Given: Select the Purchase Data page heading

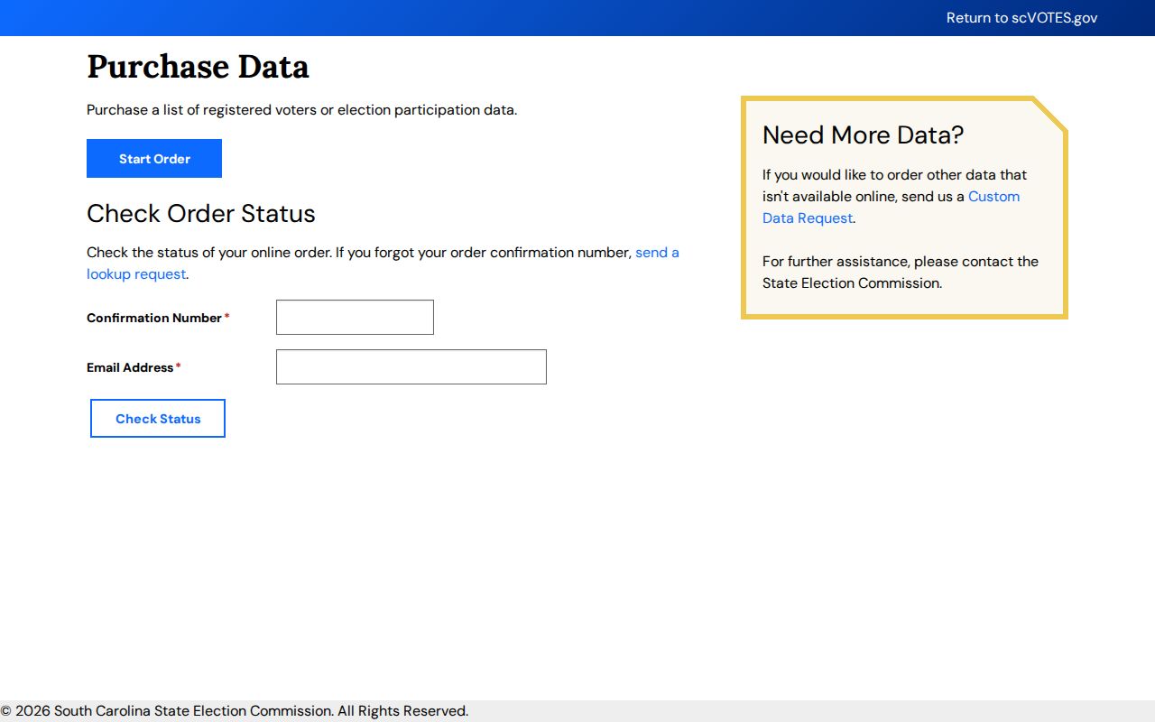Looking at the screenshot, I should (198, 67).
